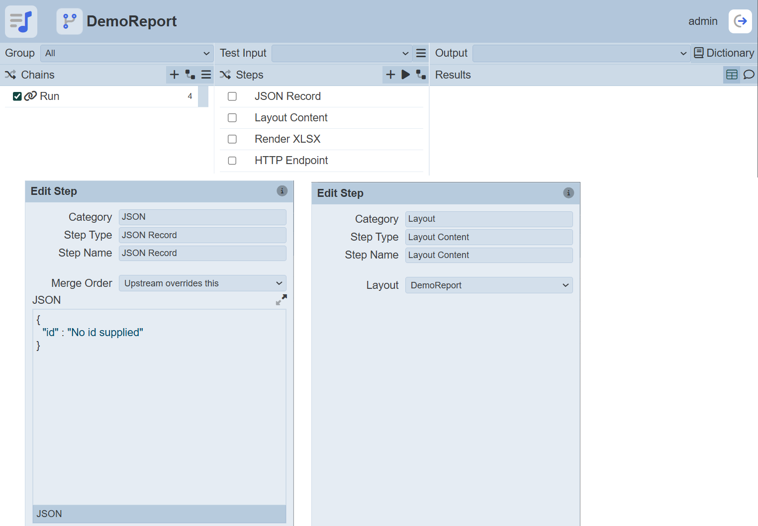Open the Test Input hamburger menu
758x526 pixels.
[x=421, y=53]
